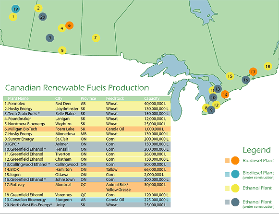
Task: Select the 1. Permolex row name
Action: 15,104
